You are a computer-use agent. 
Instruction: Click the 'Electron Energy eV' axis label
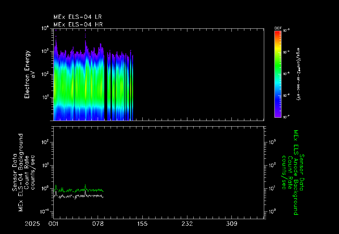pos(29,74)
